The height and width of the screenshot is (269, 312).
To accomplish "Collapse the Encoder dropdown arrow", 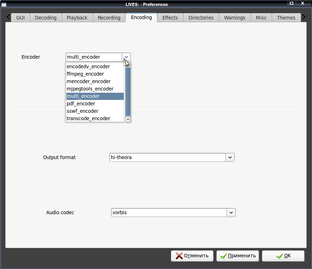I will point(126,57).
